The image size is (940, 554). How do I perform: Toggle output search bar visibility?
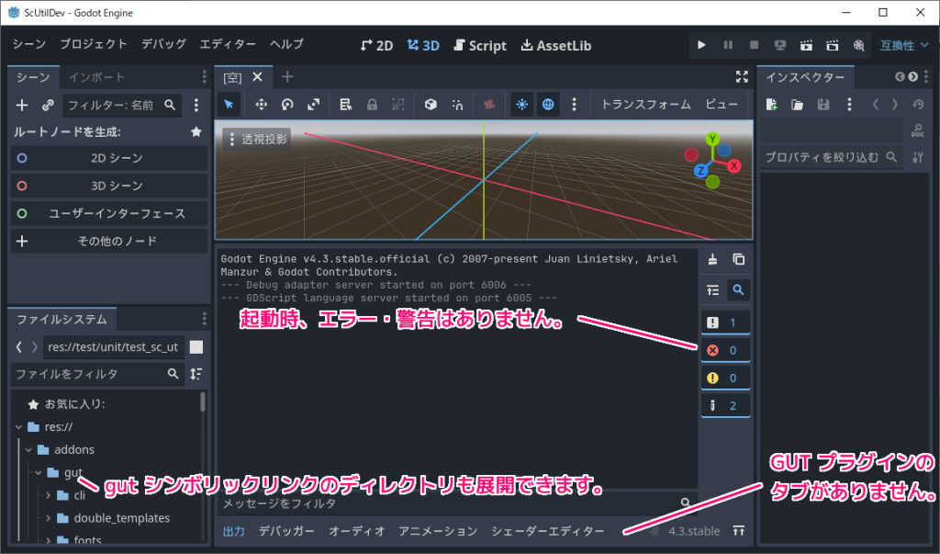pos(739,290)
